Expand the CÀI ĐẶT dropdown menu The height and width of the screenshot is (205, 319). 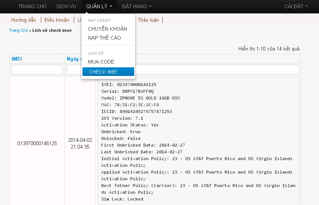296,6
